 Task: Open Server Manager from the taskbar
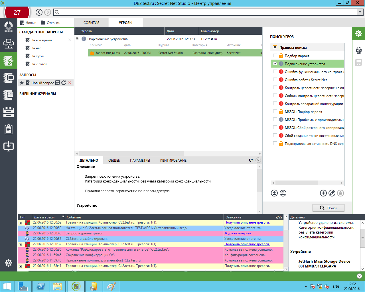23,286
